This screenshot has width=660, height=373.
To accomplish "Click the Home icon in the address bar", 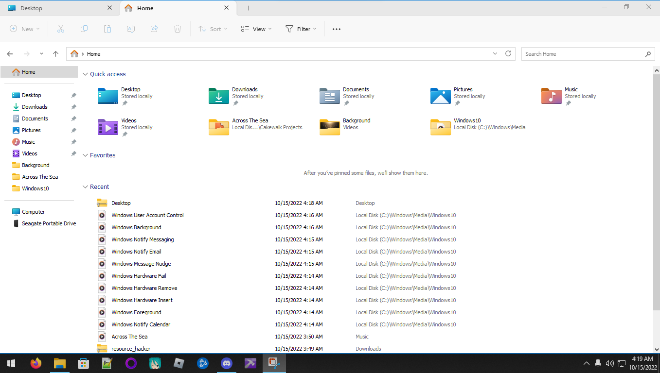I will (x=74, y=53).
